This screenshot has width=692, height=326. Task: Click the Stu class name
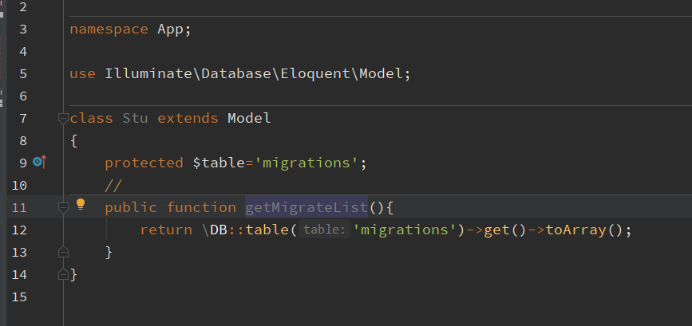pos(135,119)
